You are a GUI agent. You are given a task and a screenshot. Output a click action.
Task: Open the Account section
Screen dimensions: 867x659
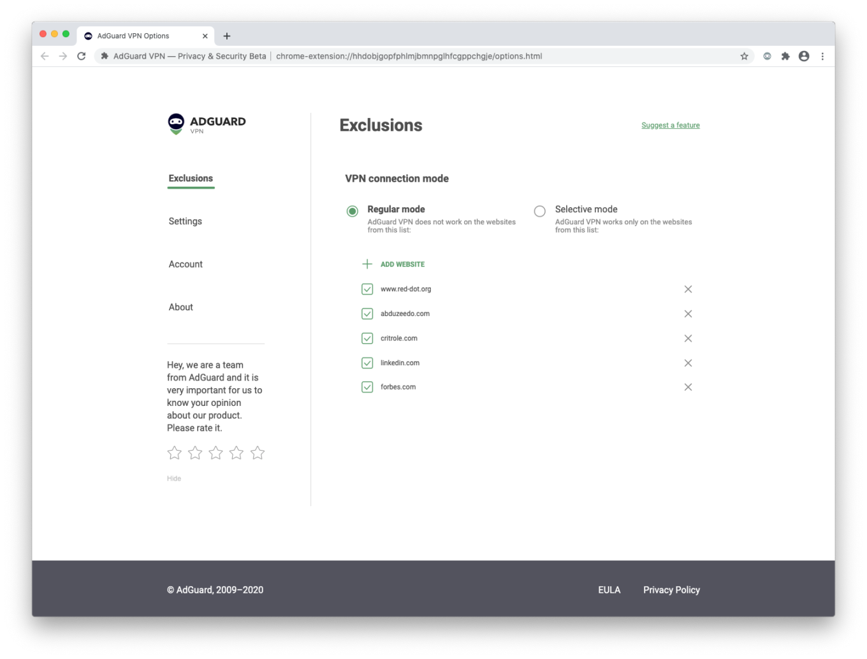point(186,264)
